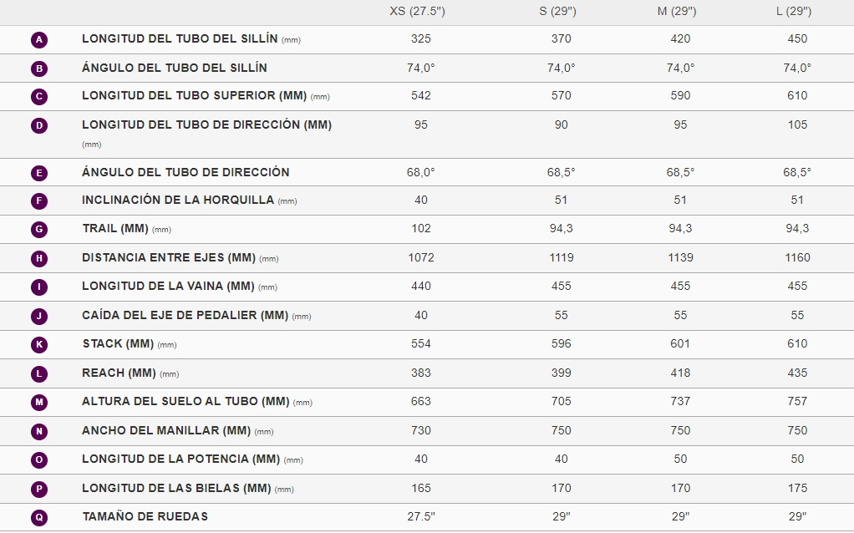Select the L (29") column header

[x=794, y=12]
